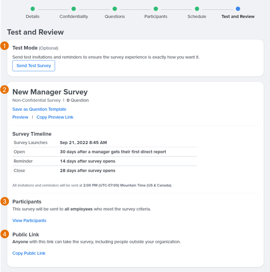Image resolution: width=270 pixels, height=272 pixels.
Task: Click the green Questions step circle
Action: pos(115,9)
